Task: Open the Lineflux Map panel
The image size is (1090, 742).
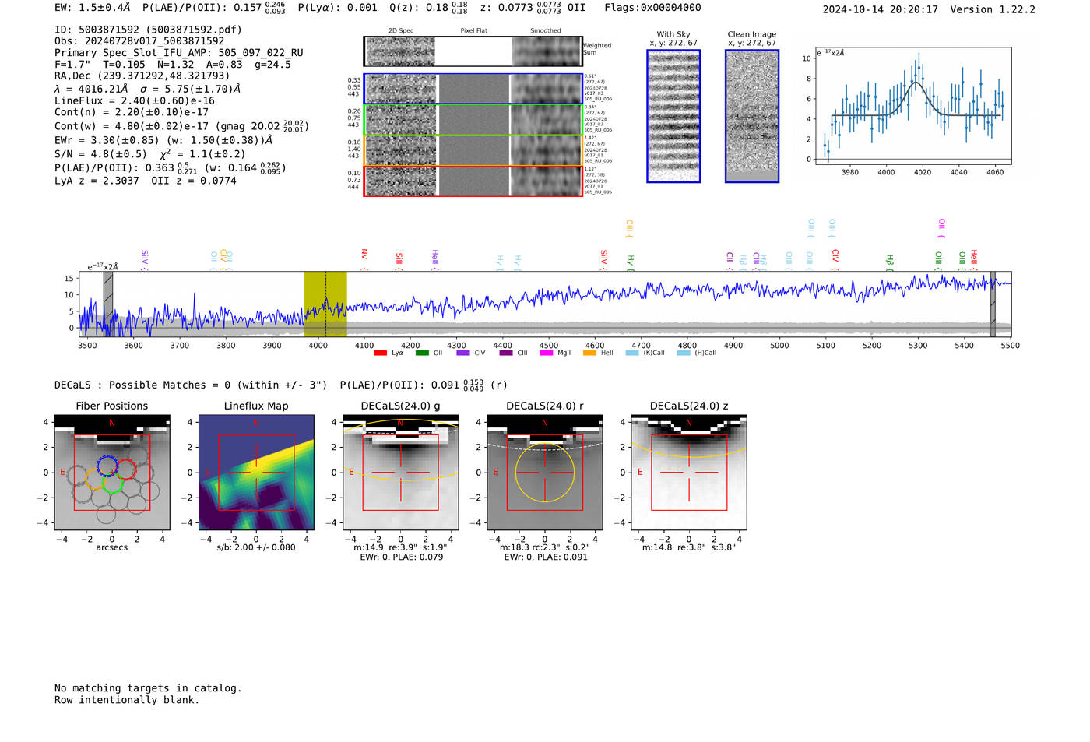Action: (x=256, y=473)
